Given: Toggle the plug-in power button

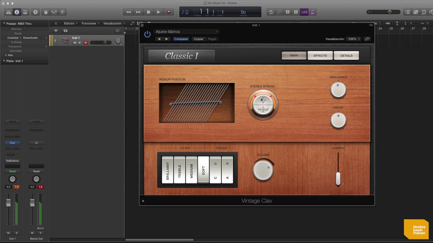Looking at the screenshot, I should click(147, 34).
